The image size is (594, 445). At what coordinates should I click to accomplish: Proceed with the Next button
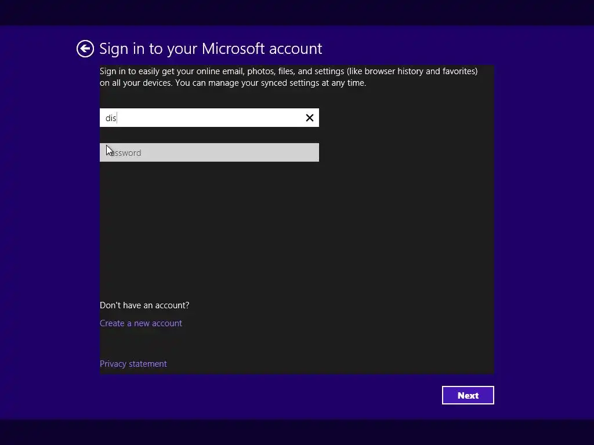pos(468,395)
